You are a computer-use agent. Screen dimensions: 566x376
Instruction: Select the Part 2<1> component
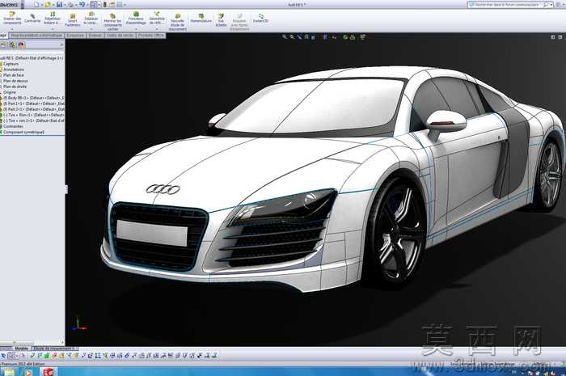pyautogui.click(x=36, y=109)
